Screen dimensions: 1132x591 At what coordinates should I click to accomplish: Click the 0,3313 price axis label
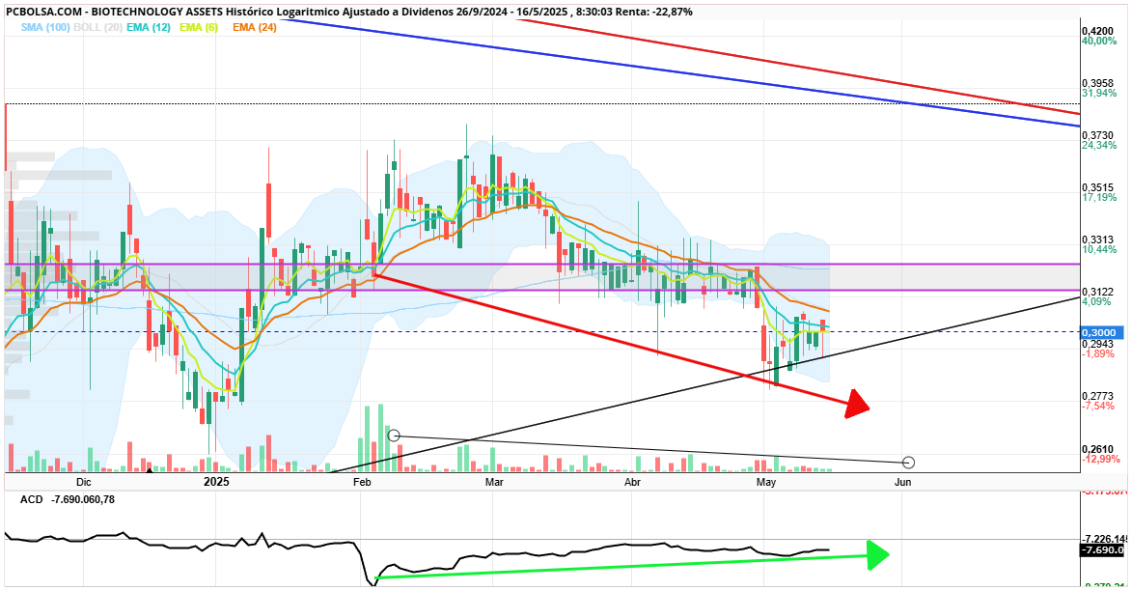coord(1097,239)
